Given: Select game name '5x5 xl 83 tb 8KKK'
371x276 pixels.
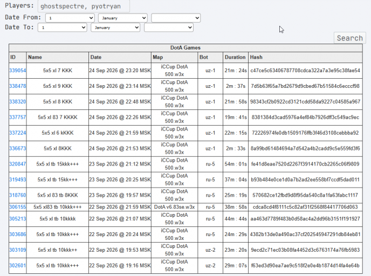Looking at the screenshot, I should (x=58, y=195).
